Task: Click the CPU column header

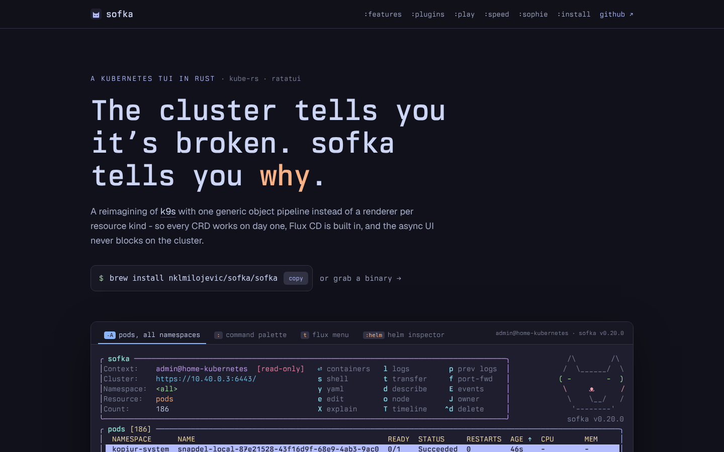Action: point(548,439)
